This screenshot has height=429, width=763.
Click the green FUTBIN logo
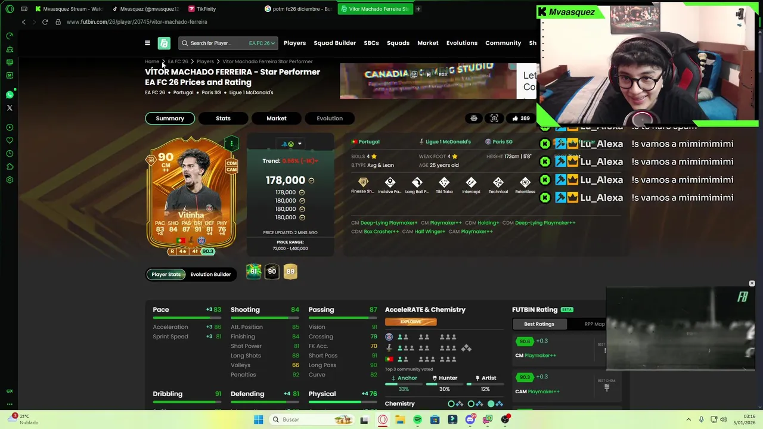pos(164,43)
